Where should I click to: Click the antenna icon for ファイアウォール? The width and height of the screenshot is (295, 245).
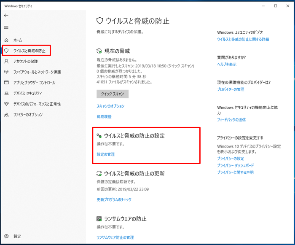pos(6,72)
